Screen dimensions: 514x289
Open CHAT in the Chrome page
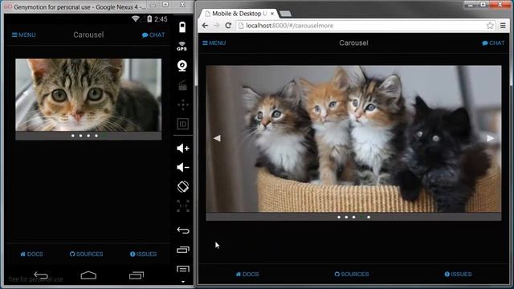(493, 43)
